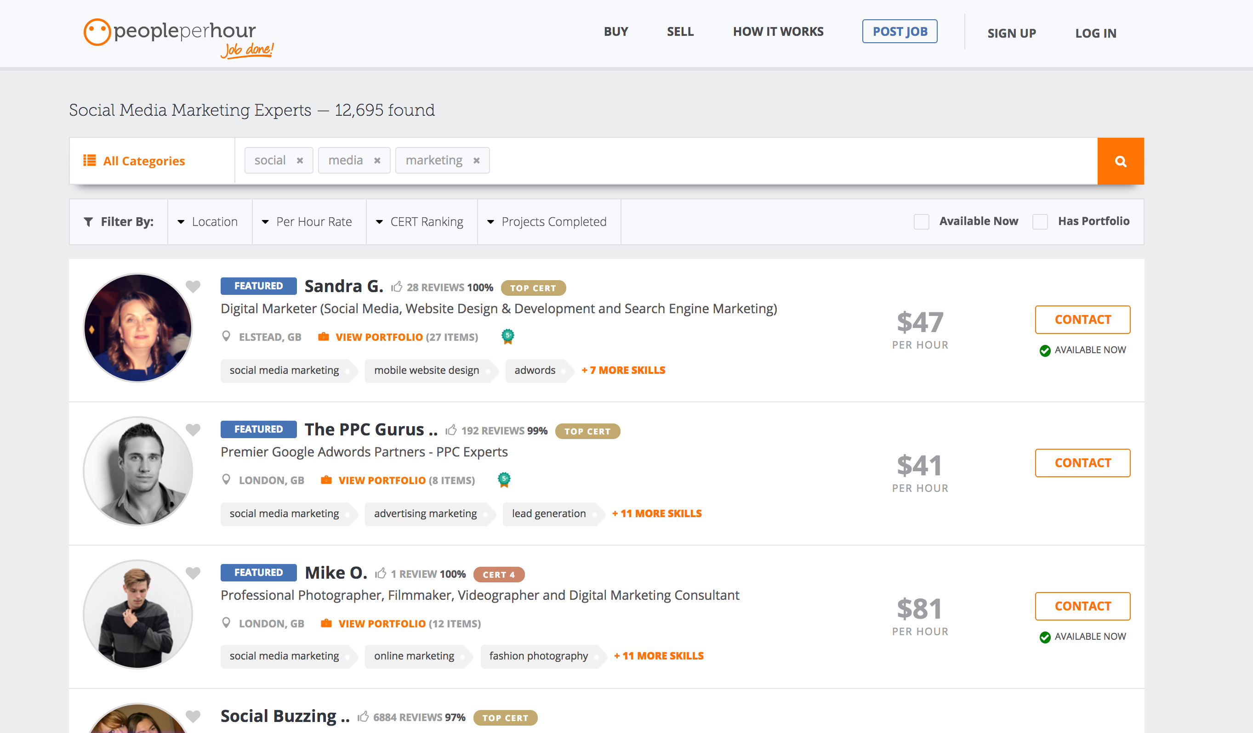1253x733 pixels.
Task: Contact The PPC Gurus
Action: pos(1082,462)
